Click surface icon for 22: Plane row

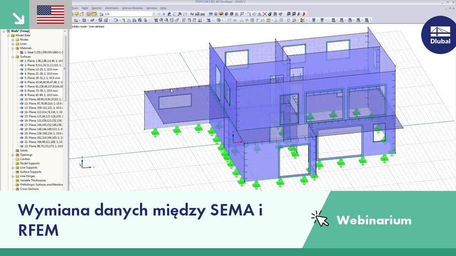(x=21, y=146)
